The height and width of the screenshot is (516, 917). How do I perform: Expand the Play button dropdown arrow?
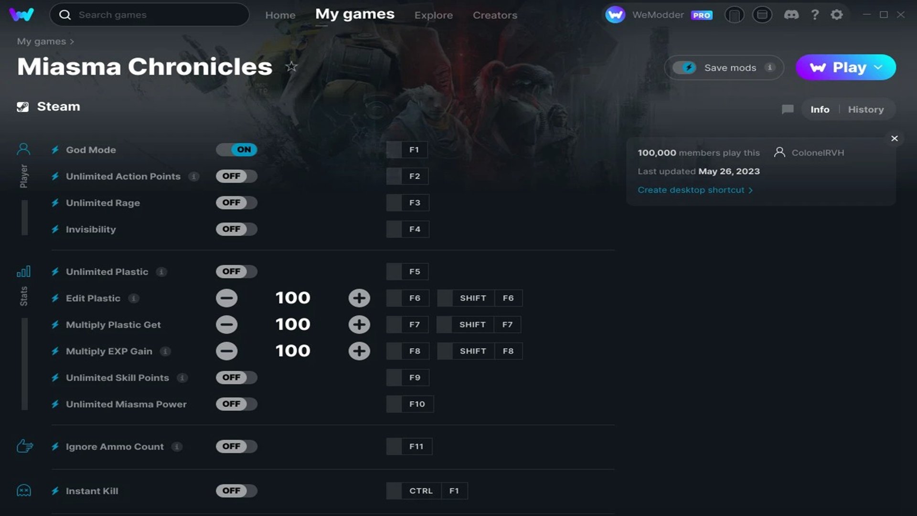pyautogui.click(x=878, y=67)
